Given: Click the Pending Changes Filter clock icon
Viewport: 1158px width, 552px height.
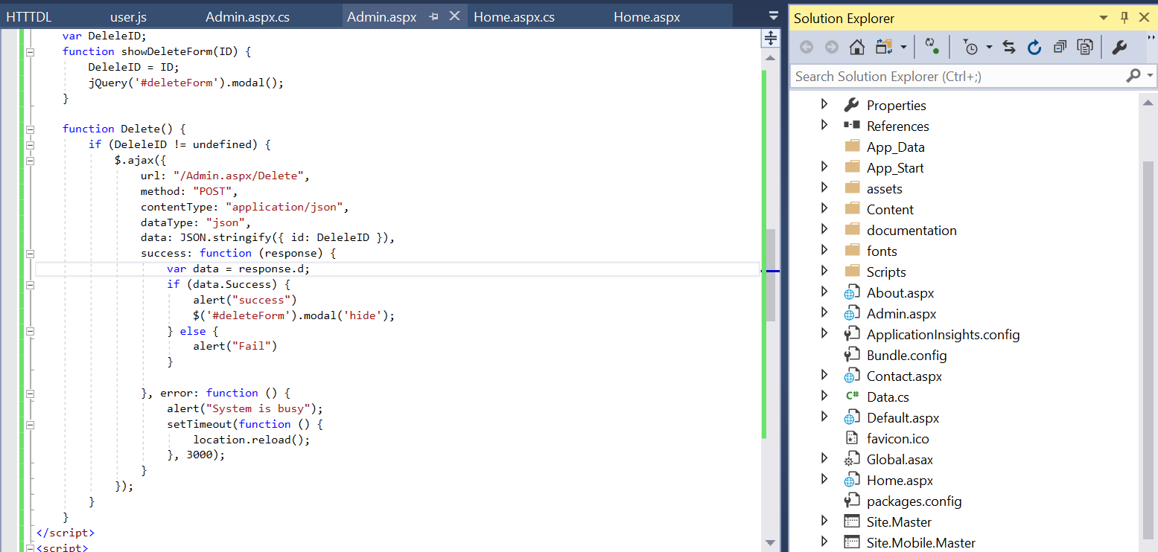Looking at the screenshot, I should click(971, 48).
